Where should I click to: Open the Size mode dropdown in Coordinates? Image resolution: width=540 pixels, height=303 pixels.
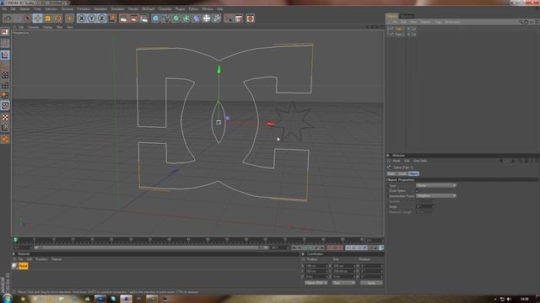[343, 283]
